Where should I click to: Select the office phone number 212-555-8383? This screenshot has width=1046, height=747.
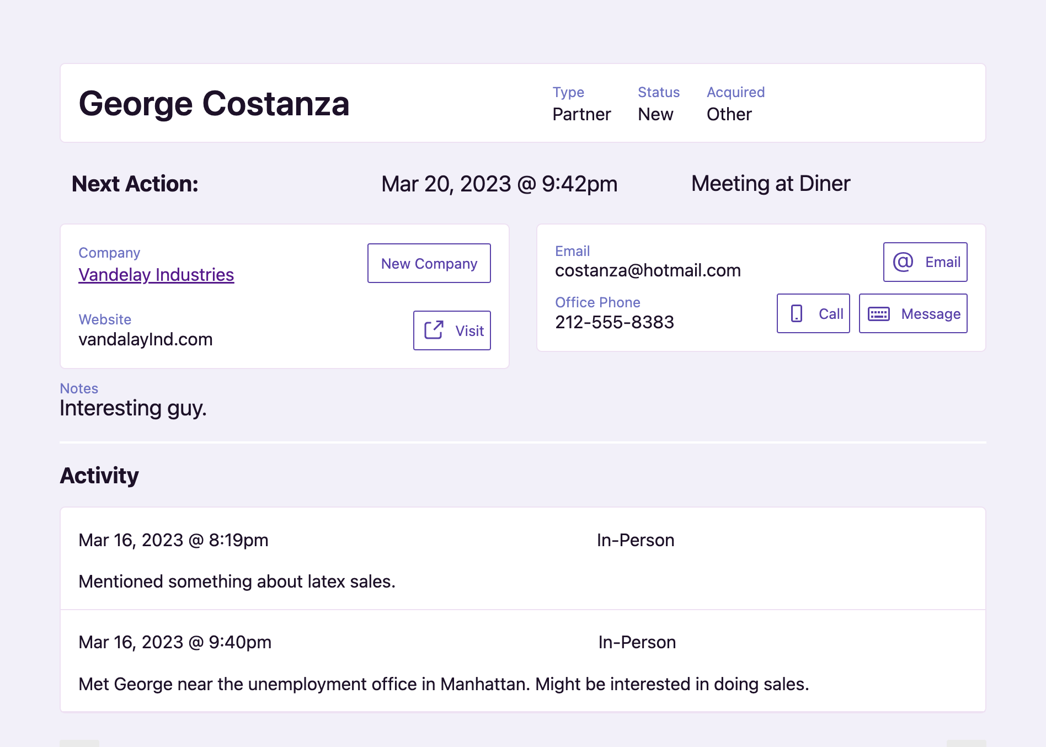pos(615,322)
